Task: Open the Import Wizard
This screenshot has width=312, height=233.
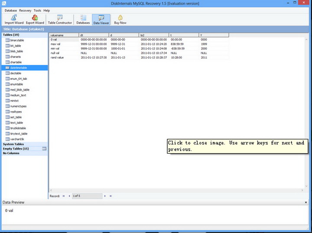Action: point(14,20)
